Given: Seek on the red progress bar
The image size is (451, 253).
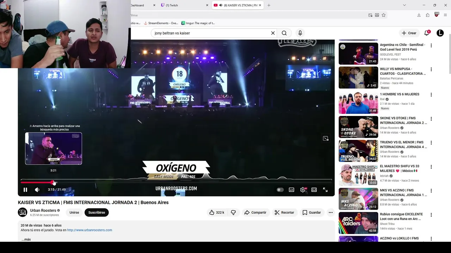Looking at the screenshot, I should [176, 182].
